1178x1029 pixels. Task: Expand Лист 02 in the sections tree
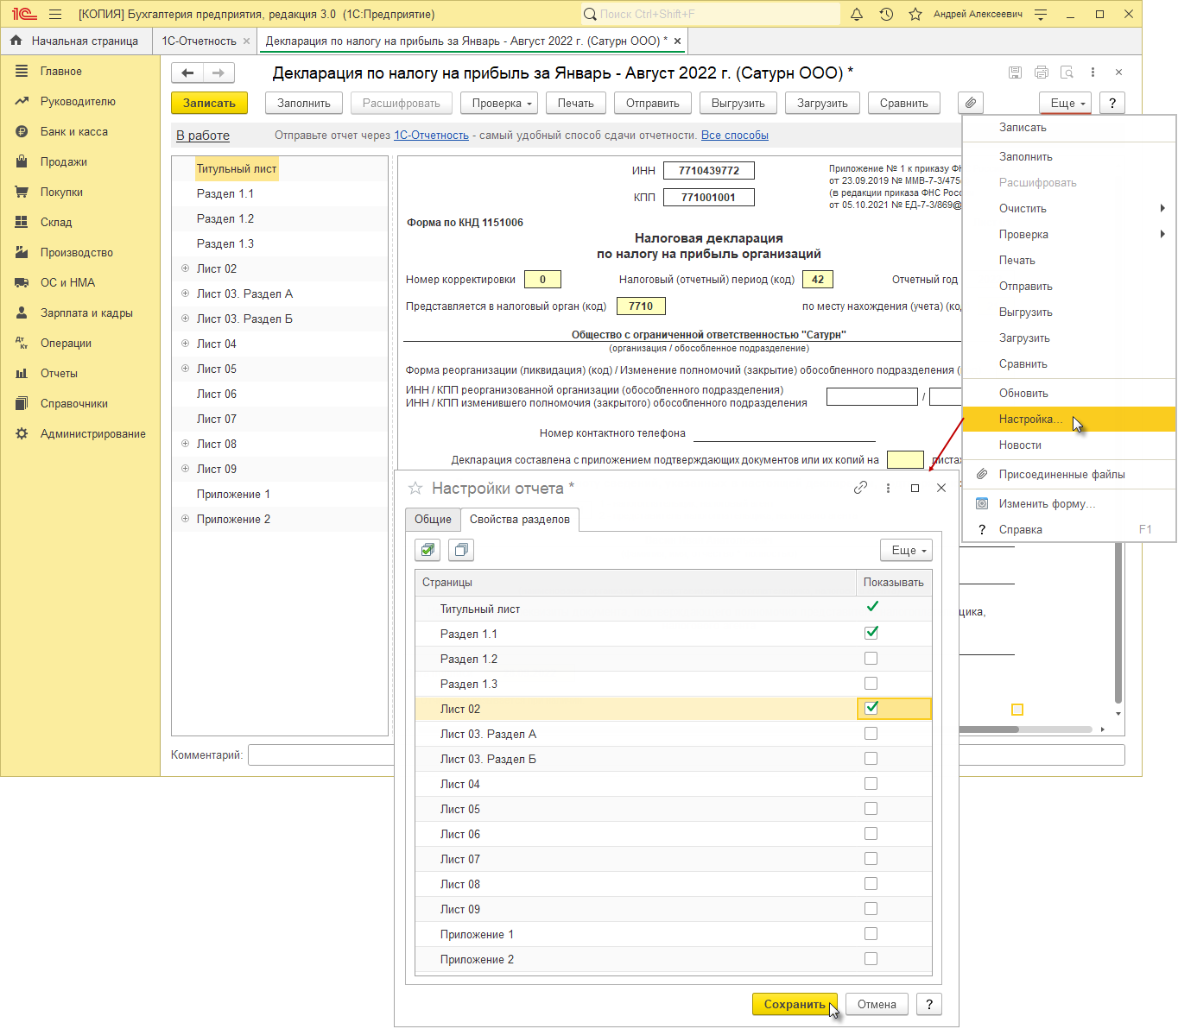pos(185,268)
